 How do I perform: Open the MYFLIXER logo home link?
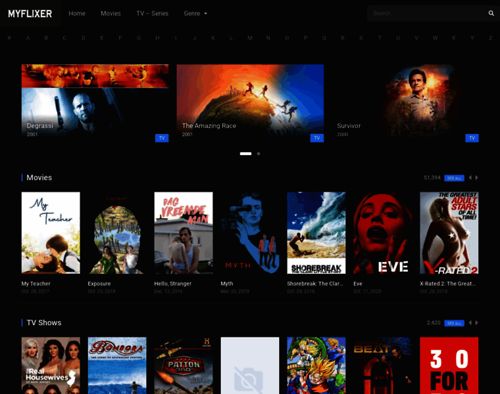coord(30,13)
